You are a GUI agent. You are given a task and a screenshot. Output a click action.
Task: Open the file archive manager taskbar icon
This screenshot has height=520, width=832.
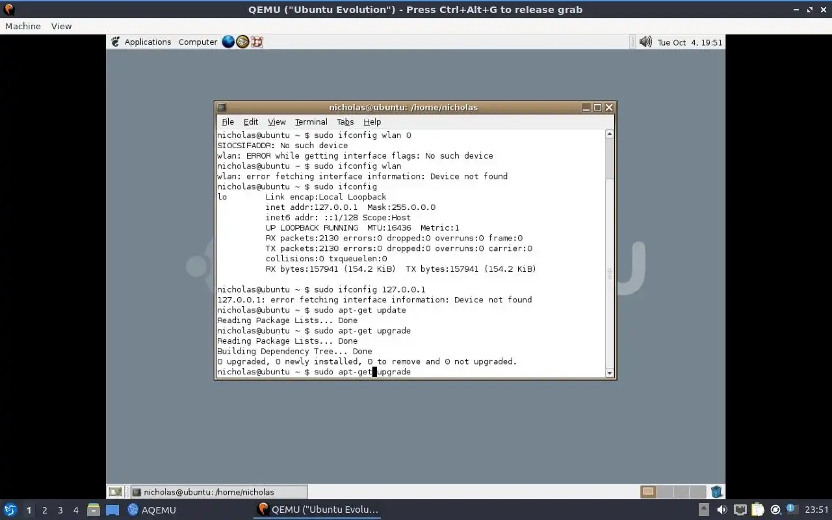pos(93,510)
